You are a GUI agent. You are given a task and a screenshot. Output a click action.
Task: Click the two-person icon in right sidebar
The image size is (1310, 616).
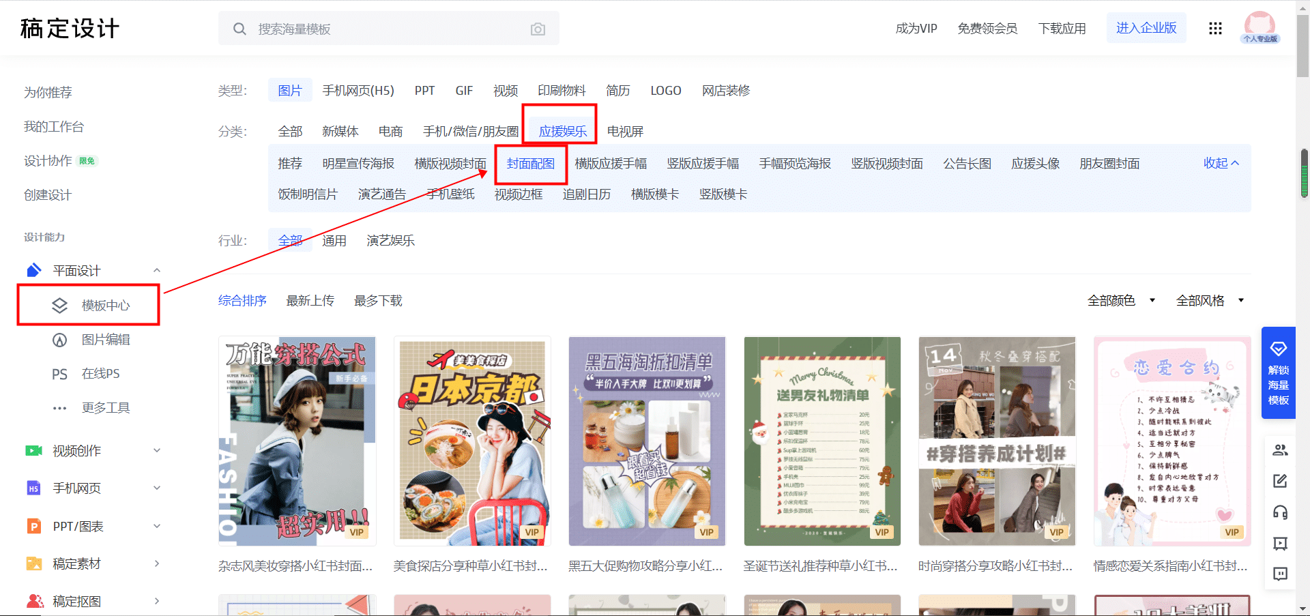tap(1280, 450)
